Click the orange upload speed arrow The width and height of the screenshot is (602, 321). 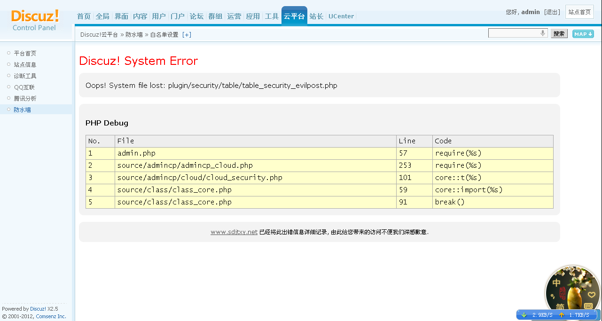pyautogui.click(x=561, y=315)
